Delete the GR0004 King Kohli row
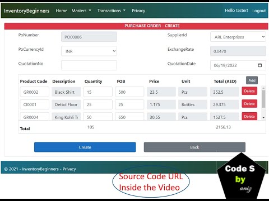 click(x=249, y=116)
